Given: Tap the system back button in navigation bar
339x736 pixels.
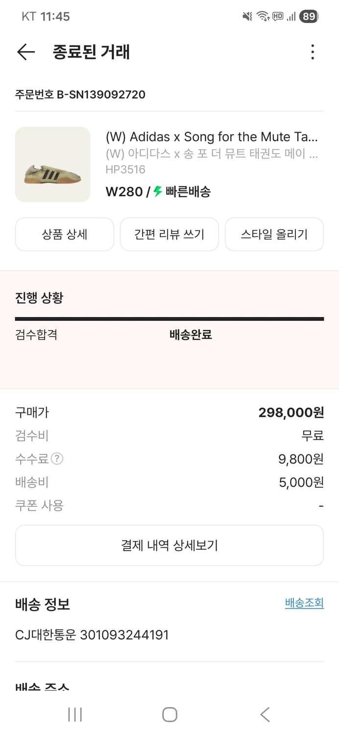Looking at the screenshot, I should pos(265,715).
